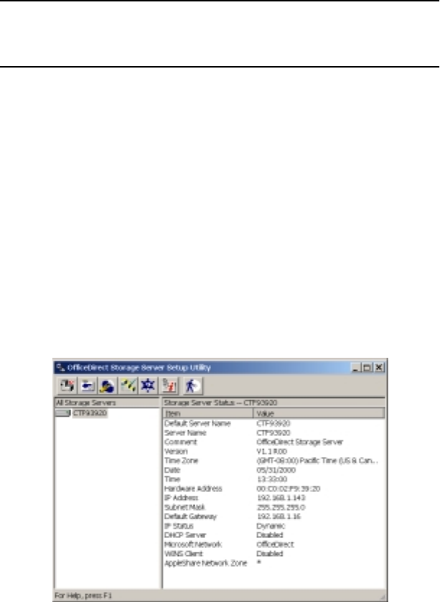Image resolution: width=440 pixels, height=602 pixels.
Task: Click the Value column header
Action: (319, 413)
